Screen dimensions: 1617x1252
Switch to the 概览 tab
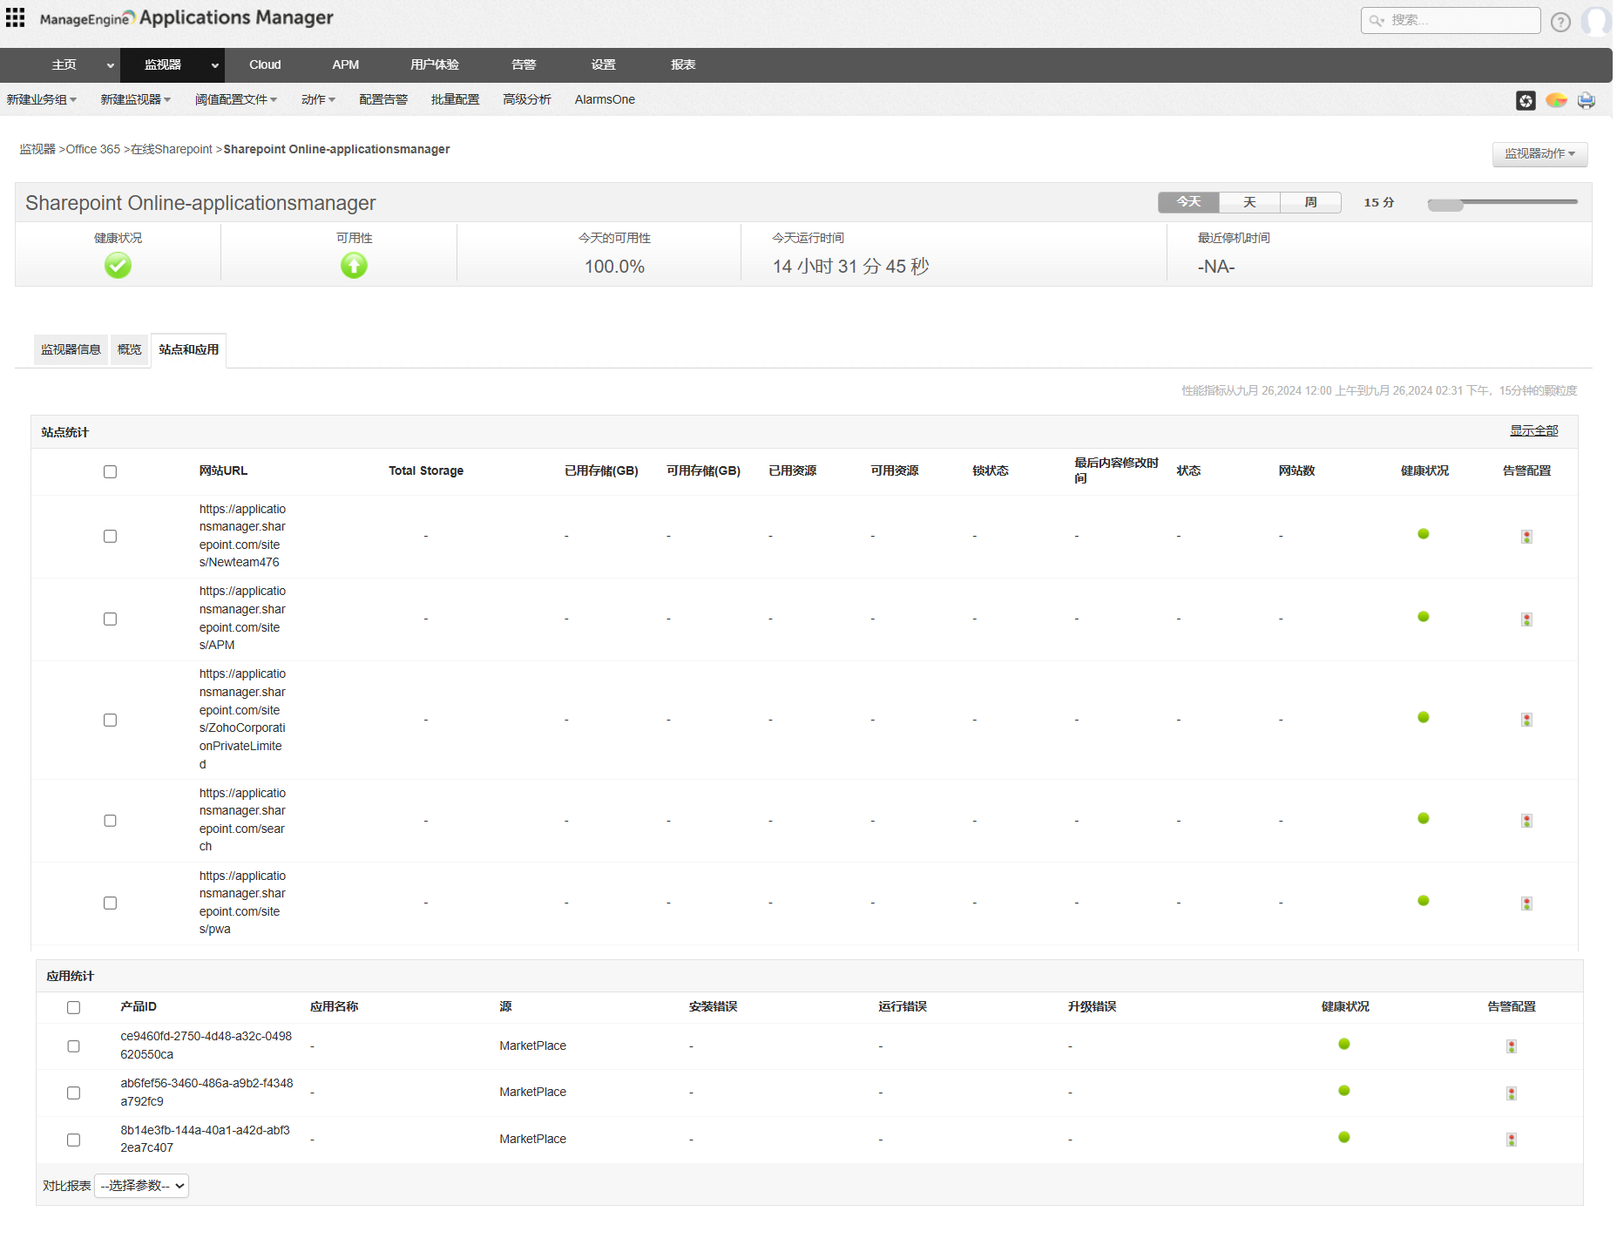click(x=129, y=350)
